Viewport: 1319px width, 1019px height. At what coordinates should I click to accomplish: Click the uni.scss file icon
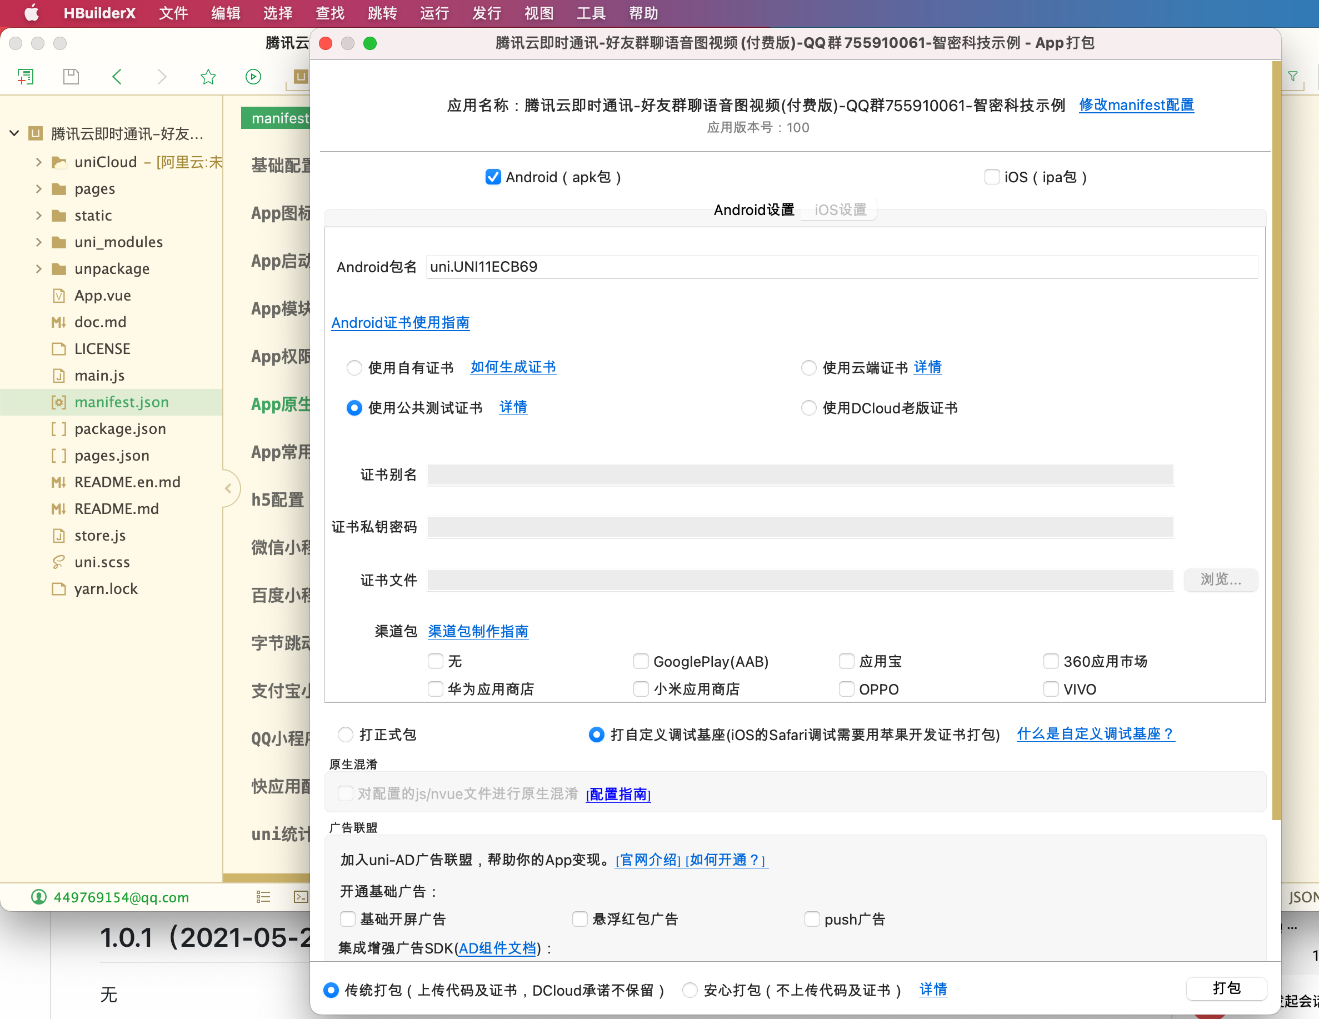(58, 562)
